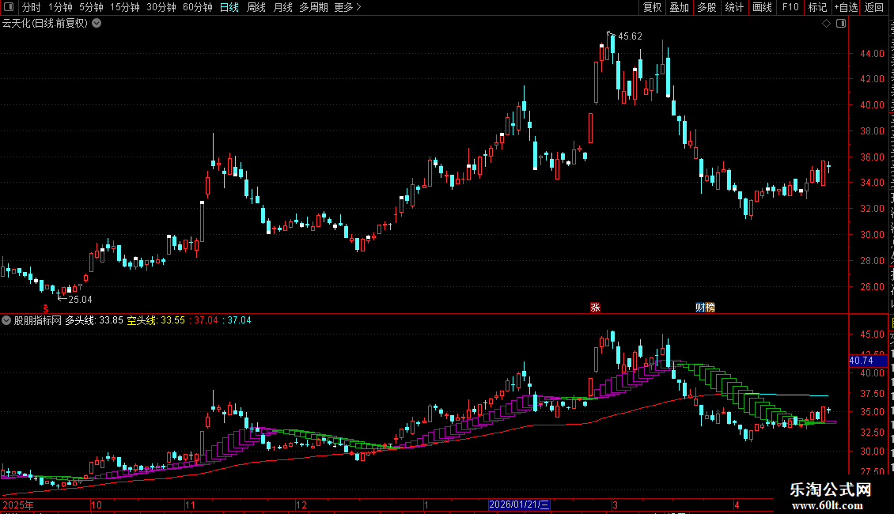Switch to the 分时 intraday view

coord(32,7)
